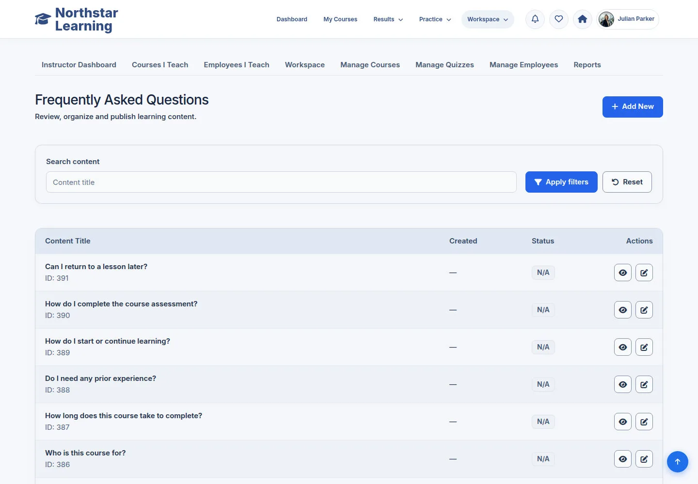Open My Courses
This screenshot has width=698, height=484.
(x=340, y=19)
